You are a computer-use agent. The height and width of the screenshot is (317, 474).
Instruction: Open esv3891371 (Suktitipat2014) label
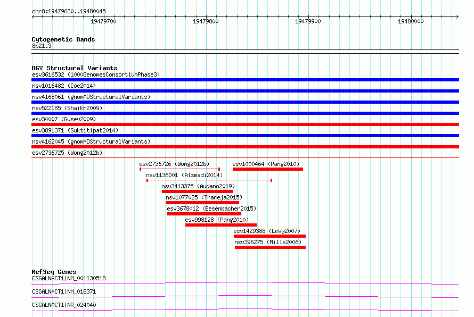[75, 130]
